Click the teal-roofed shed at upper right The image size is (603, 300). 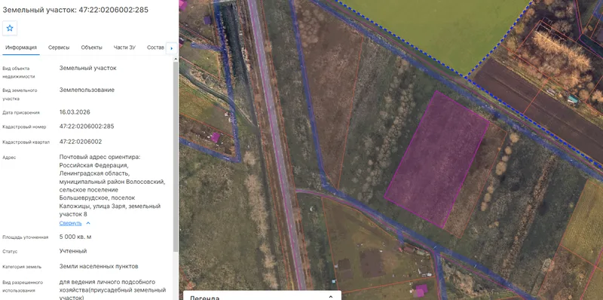[573, 99]
